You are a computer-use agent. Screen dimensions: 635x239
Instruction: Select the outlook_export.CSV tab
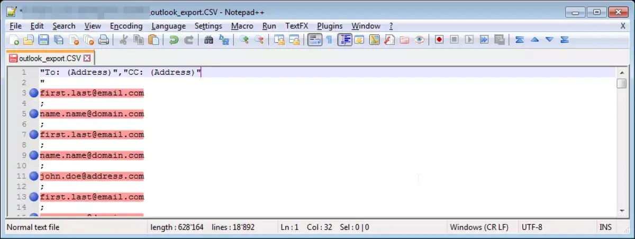coord(50,58)
